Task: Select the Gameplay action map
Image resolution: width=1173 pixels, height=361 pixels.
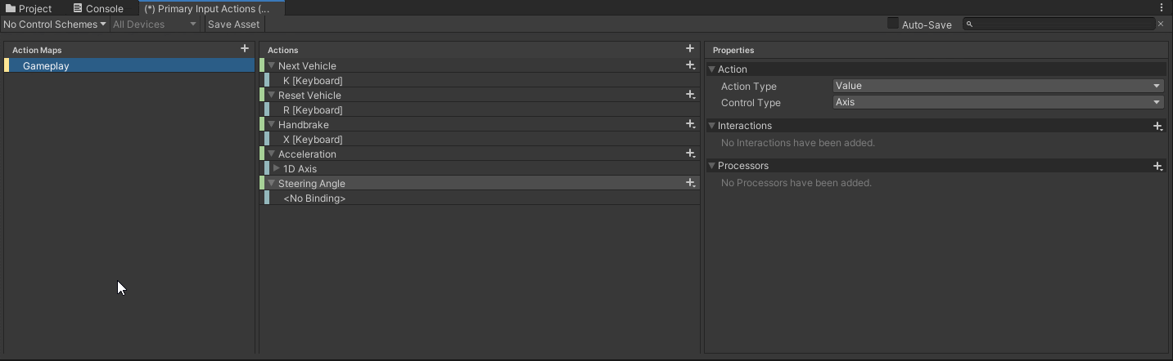Action: click(47, 65)
